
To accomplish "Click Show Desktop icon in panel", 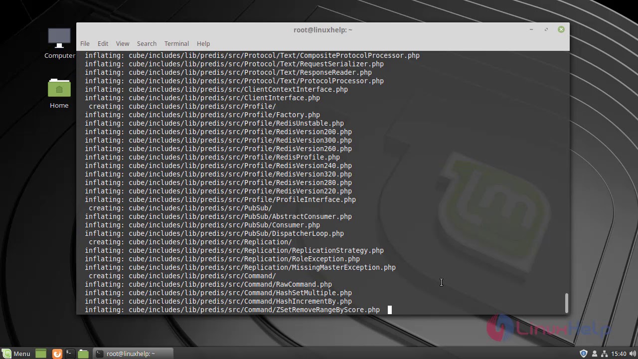I will pos(41,354).
